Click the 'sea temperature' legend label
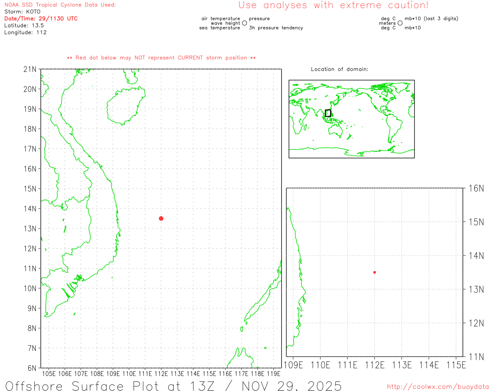 [x=220, y=28]
